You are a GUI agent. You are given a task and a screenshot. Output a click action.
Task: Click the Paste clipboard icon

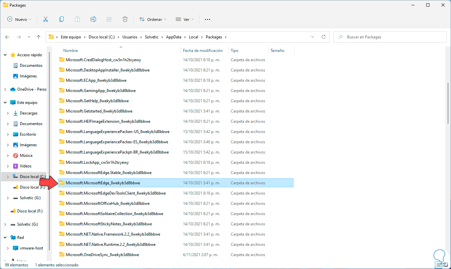77,19
